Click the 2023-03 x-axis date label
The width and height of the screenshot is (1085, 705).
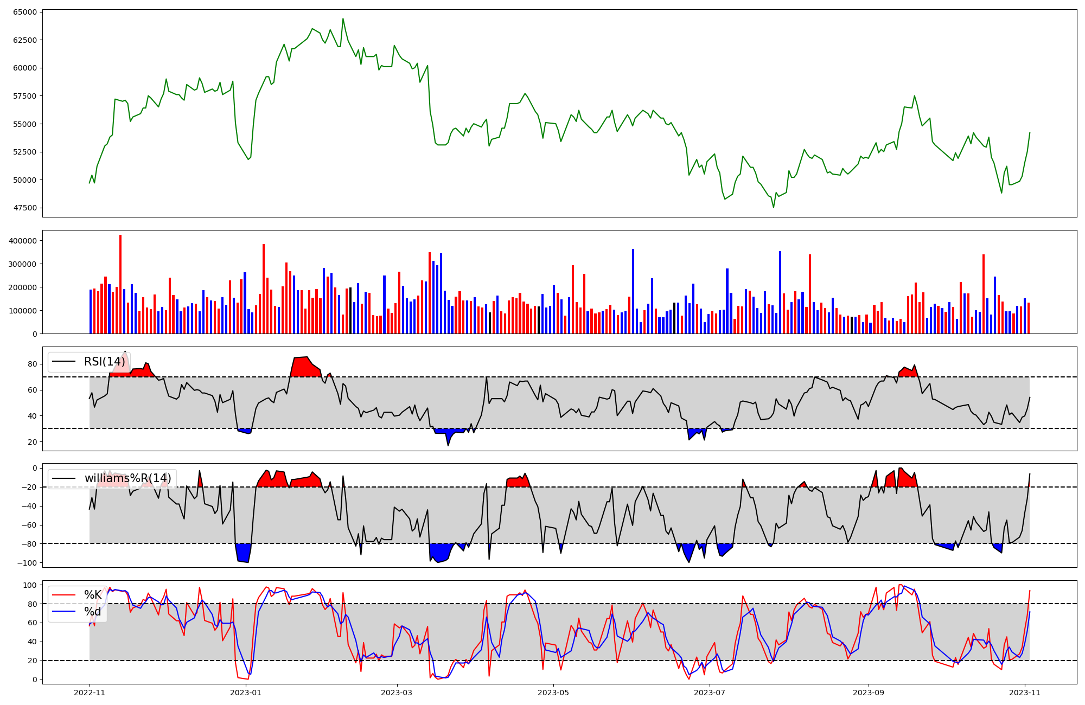tap(397, 693)
